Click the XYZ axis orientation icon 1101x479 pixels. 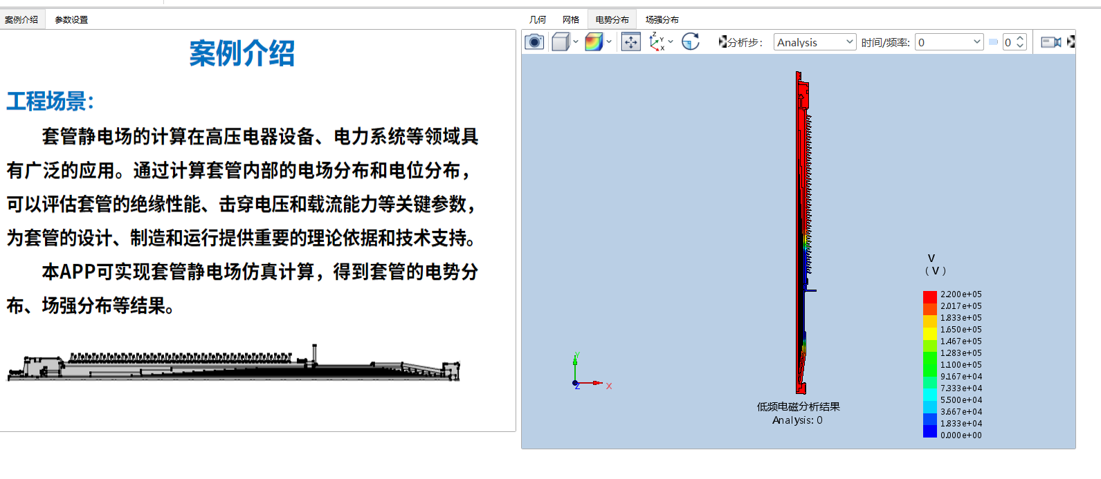point(656,42)
